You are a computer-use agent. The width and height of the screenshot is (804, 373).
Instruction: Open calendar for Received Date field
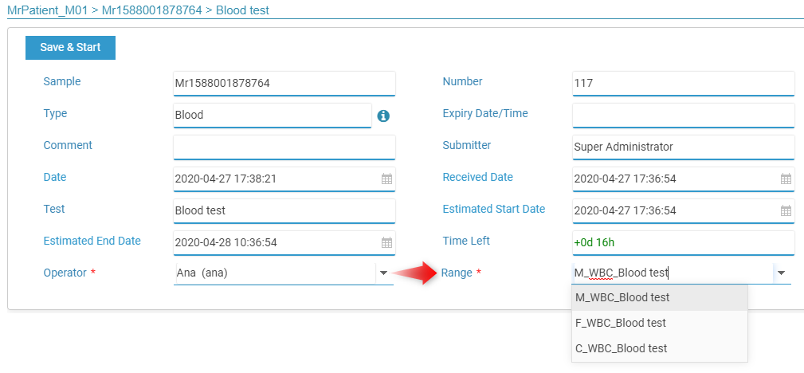tap(786, 179)
